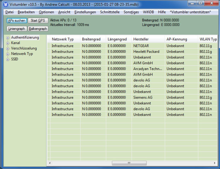Open the Datei menu
The image size is (220, 169).
pyautogui.click(x=10, y=12)
